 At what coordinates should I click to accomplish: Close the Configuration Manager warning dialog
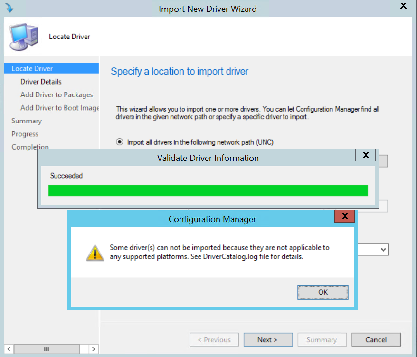pos(344,216)
